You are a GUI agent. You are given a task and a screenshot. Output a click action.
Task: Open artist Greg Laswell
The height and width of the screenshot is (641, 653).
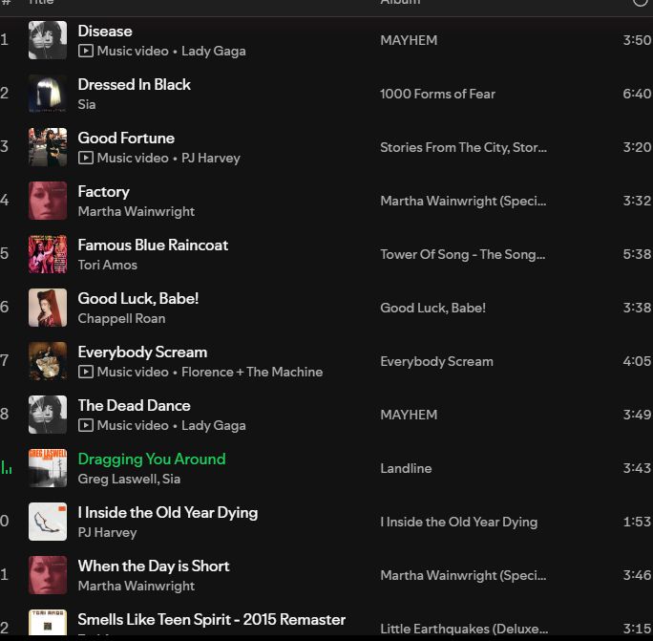[116, 479]
